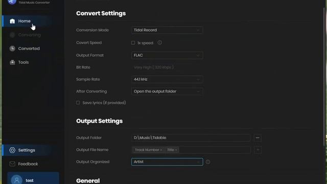
Task: Enable Save lyrics checkbox
Action: click(78, 103)
